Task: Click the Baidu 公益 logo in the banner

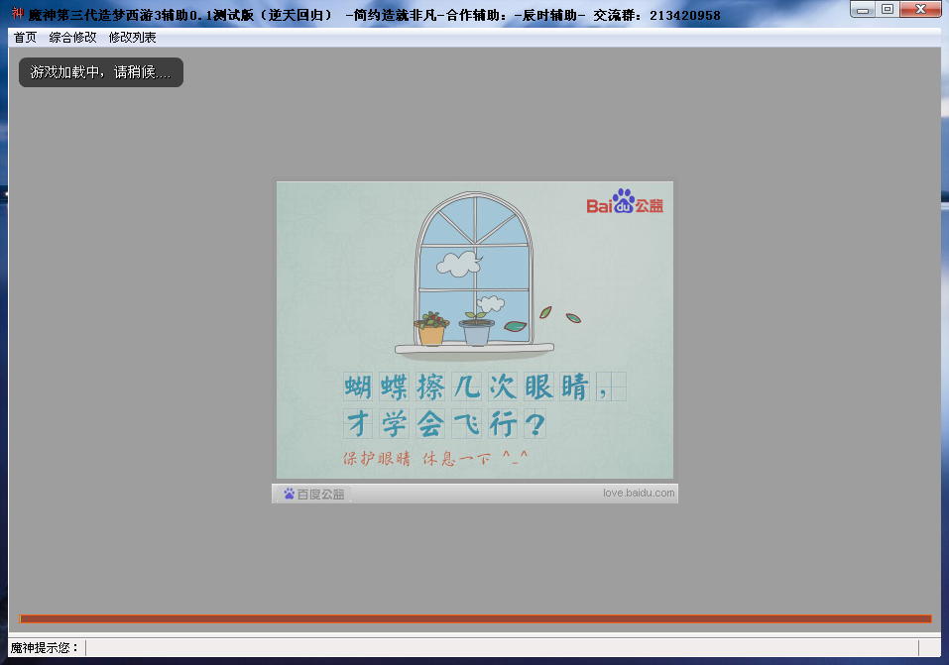Action: coord(625,201)
